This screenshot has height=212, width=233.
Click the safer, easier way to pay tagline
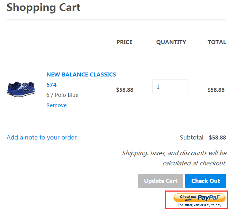(x=199, y=205)
